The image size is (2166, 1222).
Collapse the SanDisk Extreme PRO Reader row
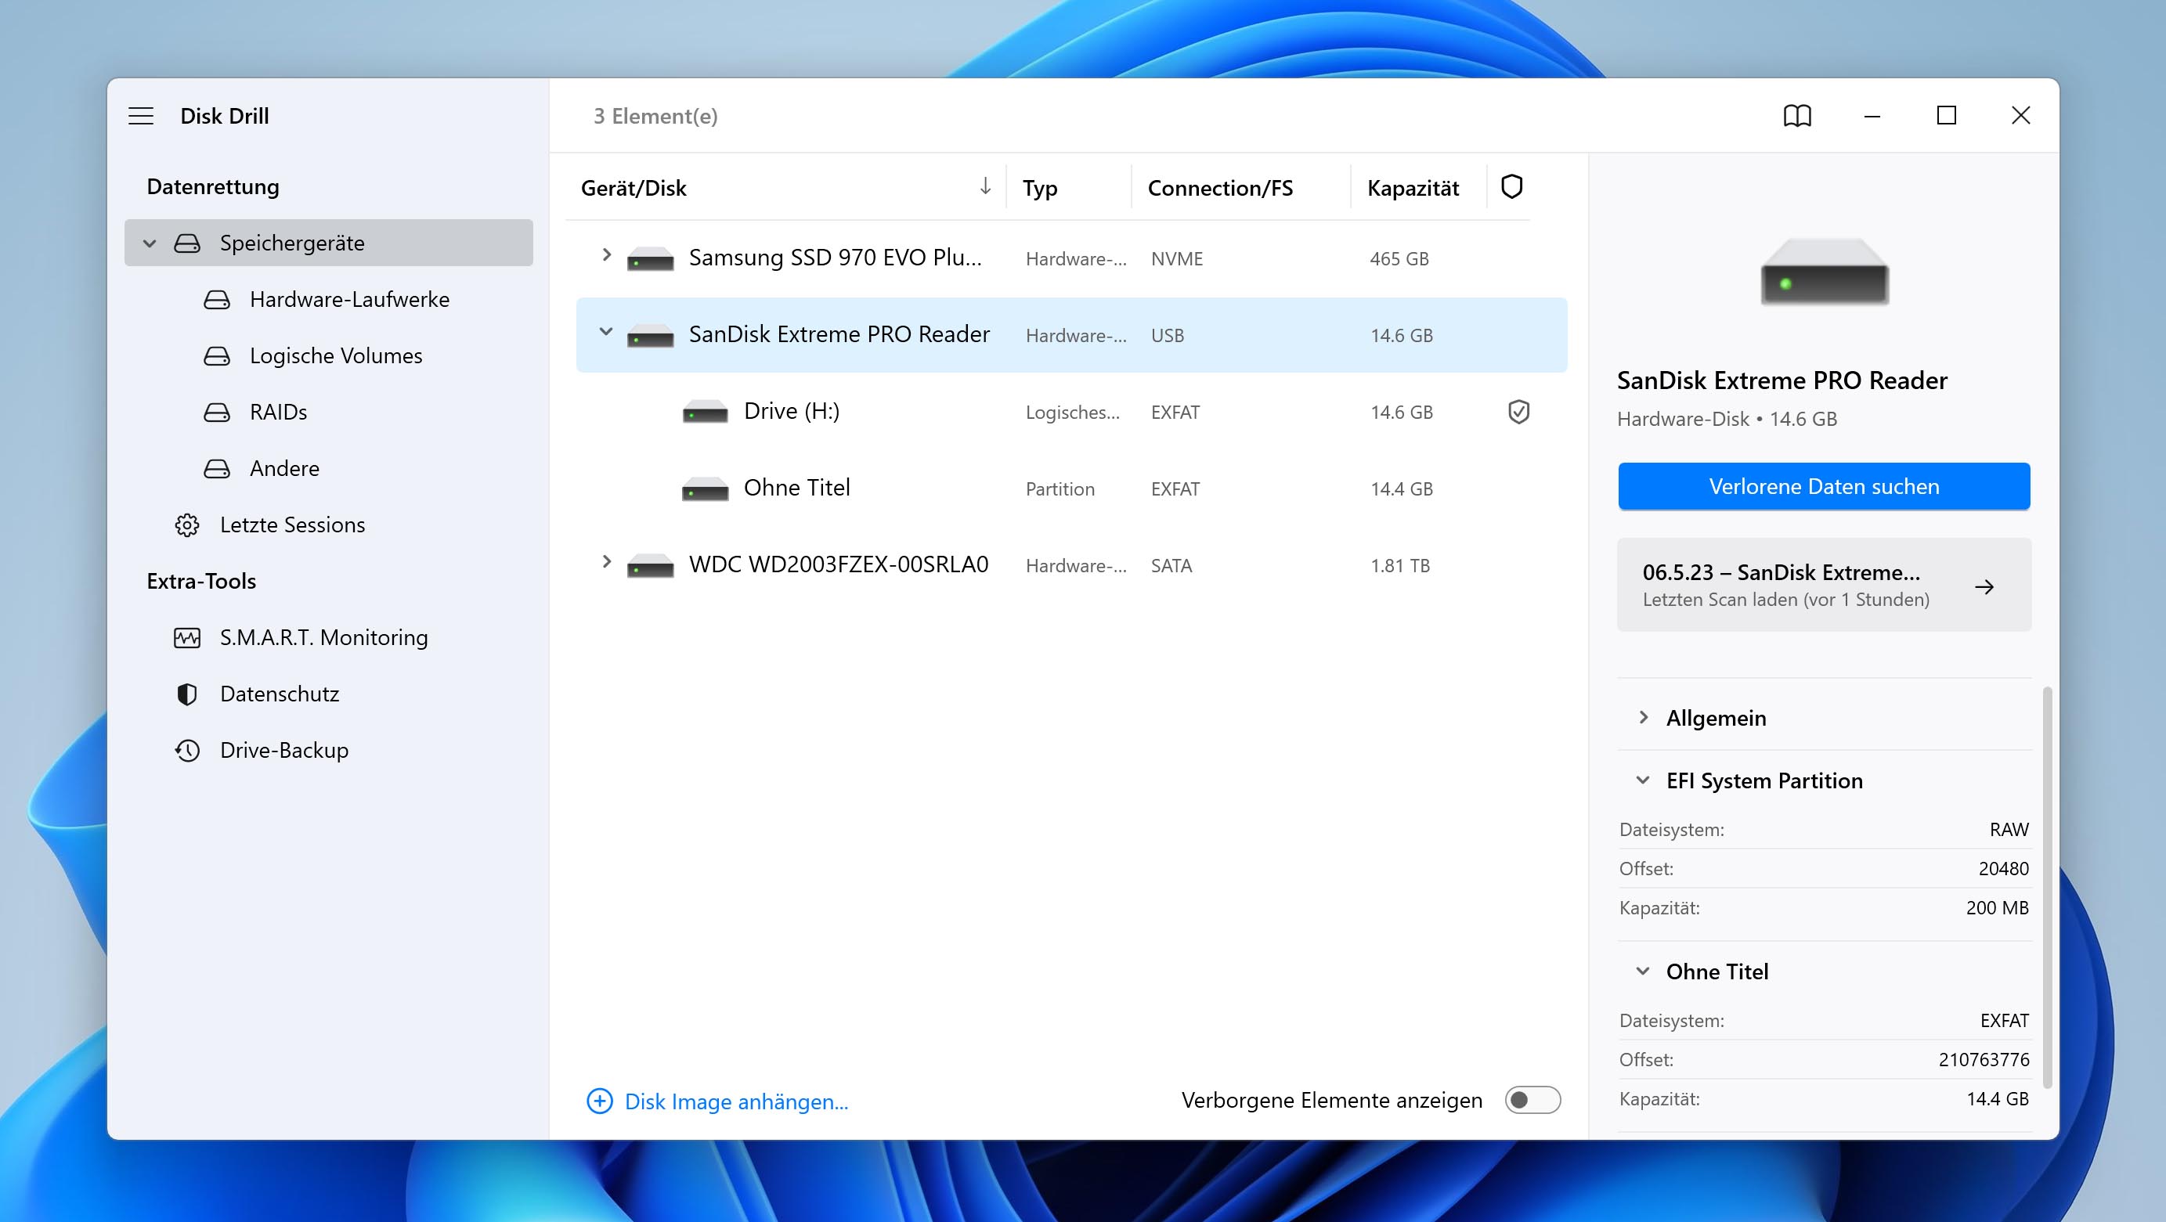tap(605, 331)
